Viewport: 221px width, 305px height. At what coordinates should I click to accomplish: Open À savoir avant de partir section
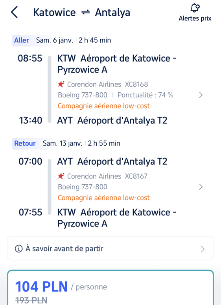coord(110,249)
